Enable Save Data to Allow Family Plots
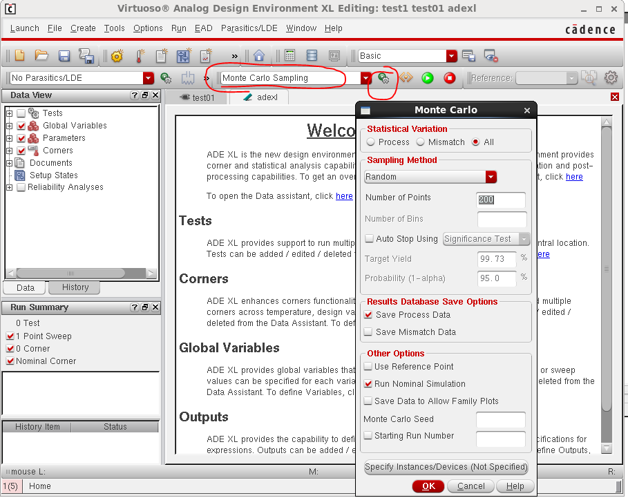Viewport: 628px width, 498px height. [x=368, y=401]
